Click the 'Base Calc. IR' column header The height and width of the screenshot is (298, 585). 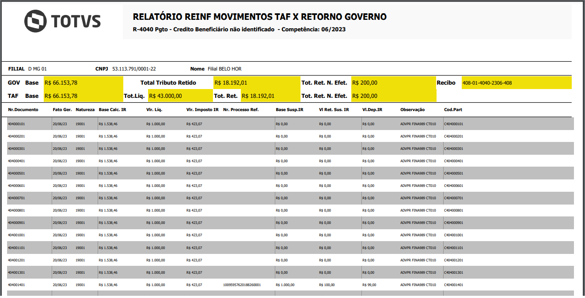112,110
